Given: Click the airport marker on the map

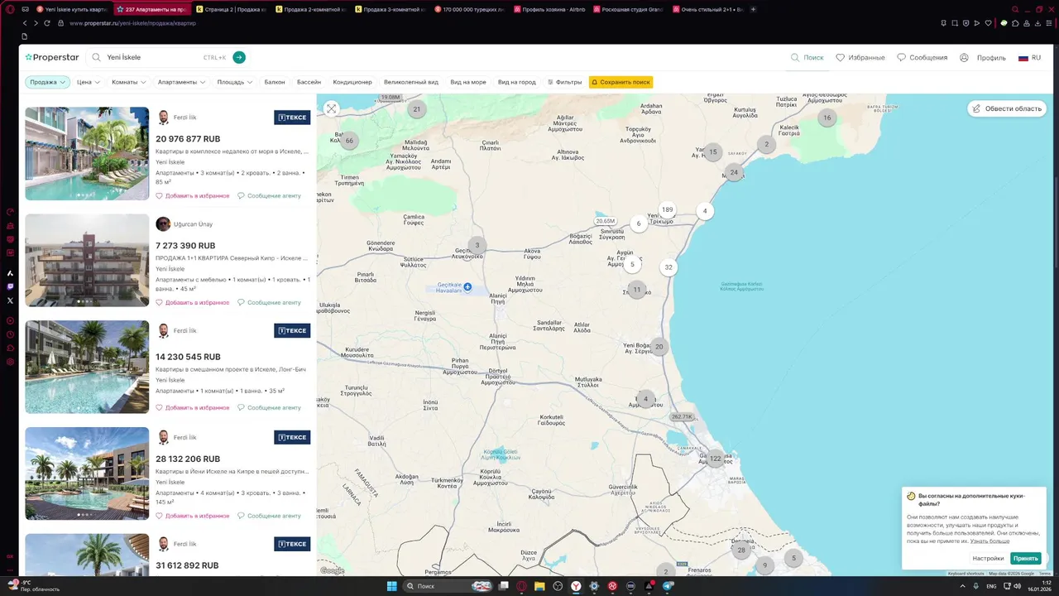Looking at the screenshot, I should pos(467,286).
